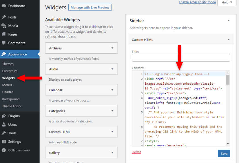239x163 pixels.
Task: Expand the Calendar widget dropdown arrow
Action: tap(112, 90)
